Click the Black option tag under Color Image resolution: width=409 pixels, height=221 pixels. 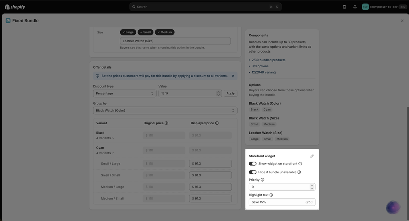254,110
